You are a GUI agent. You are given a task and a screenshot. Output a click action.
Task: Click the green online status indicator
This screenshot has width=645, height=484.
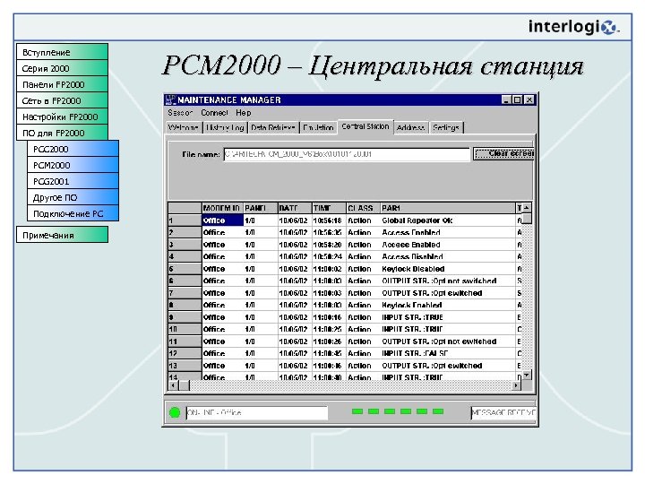(175, 412)
